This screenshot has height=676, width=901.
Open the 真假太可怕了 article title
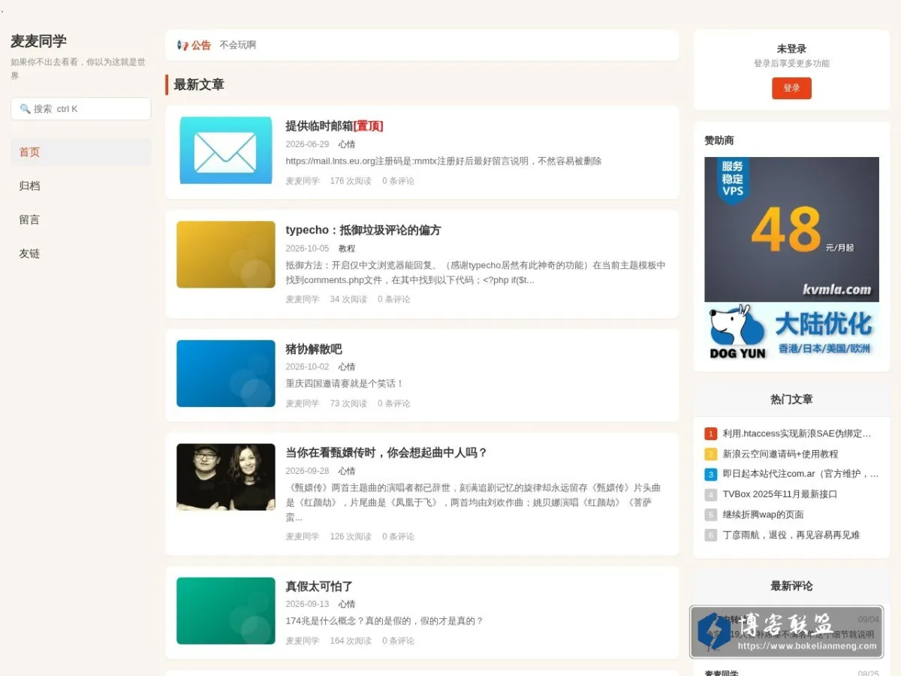point(319,586)
